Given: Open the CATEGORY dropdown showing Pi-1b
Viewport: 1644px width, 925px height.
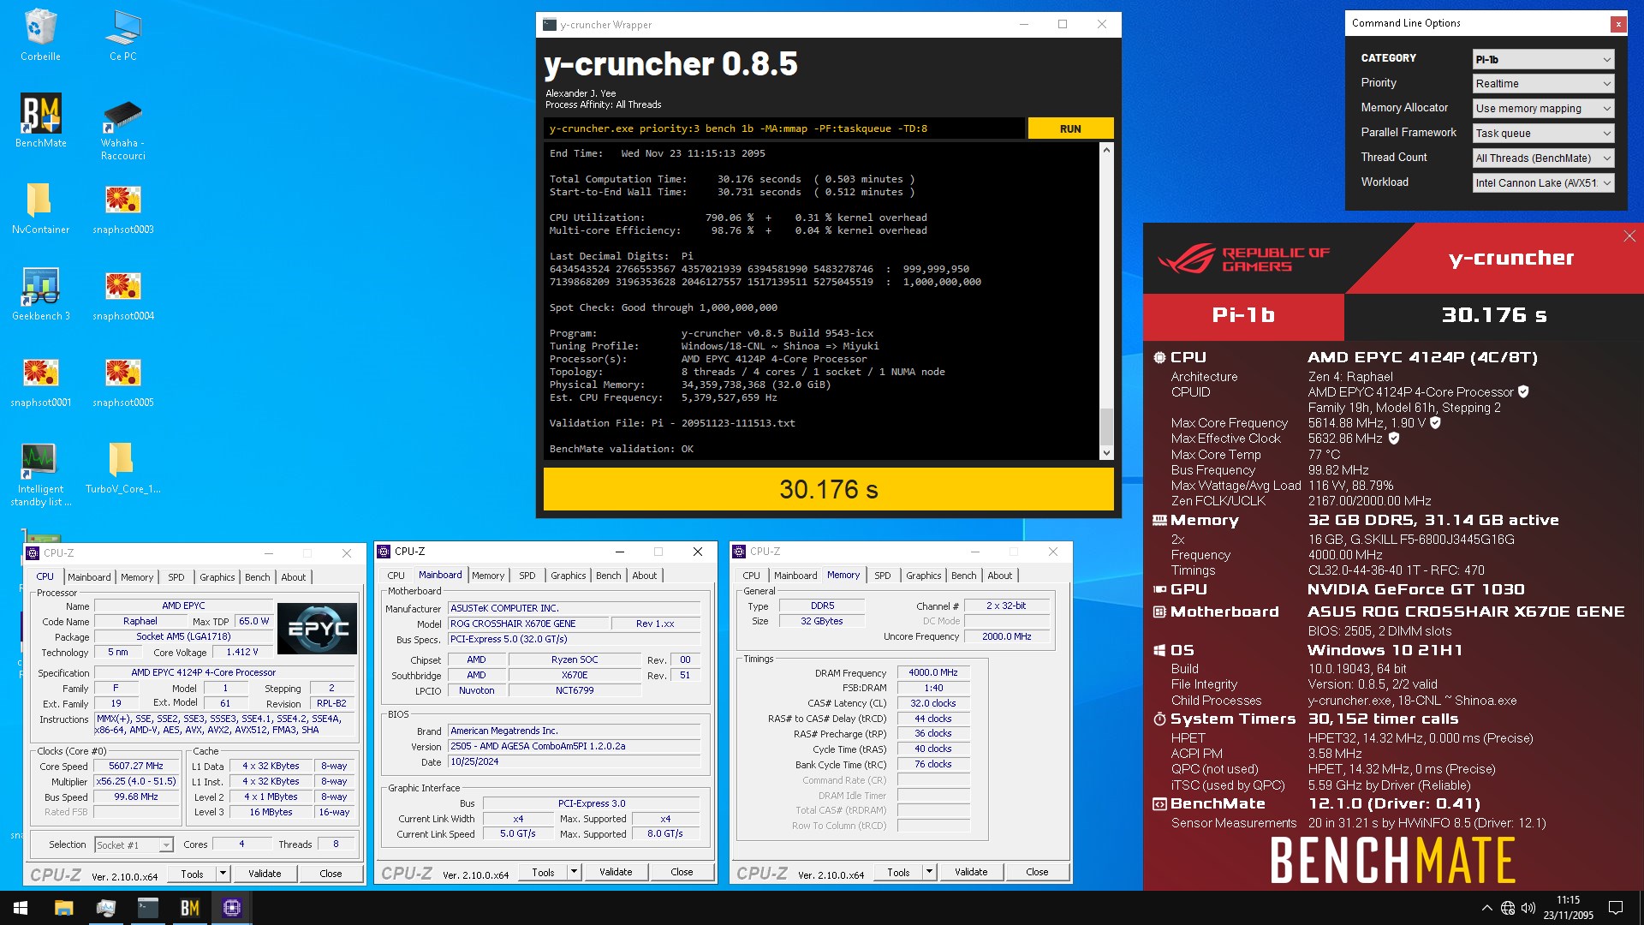Looking at the screenshot, I should 1543,59.
